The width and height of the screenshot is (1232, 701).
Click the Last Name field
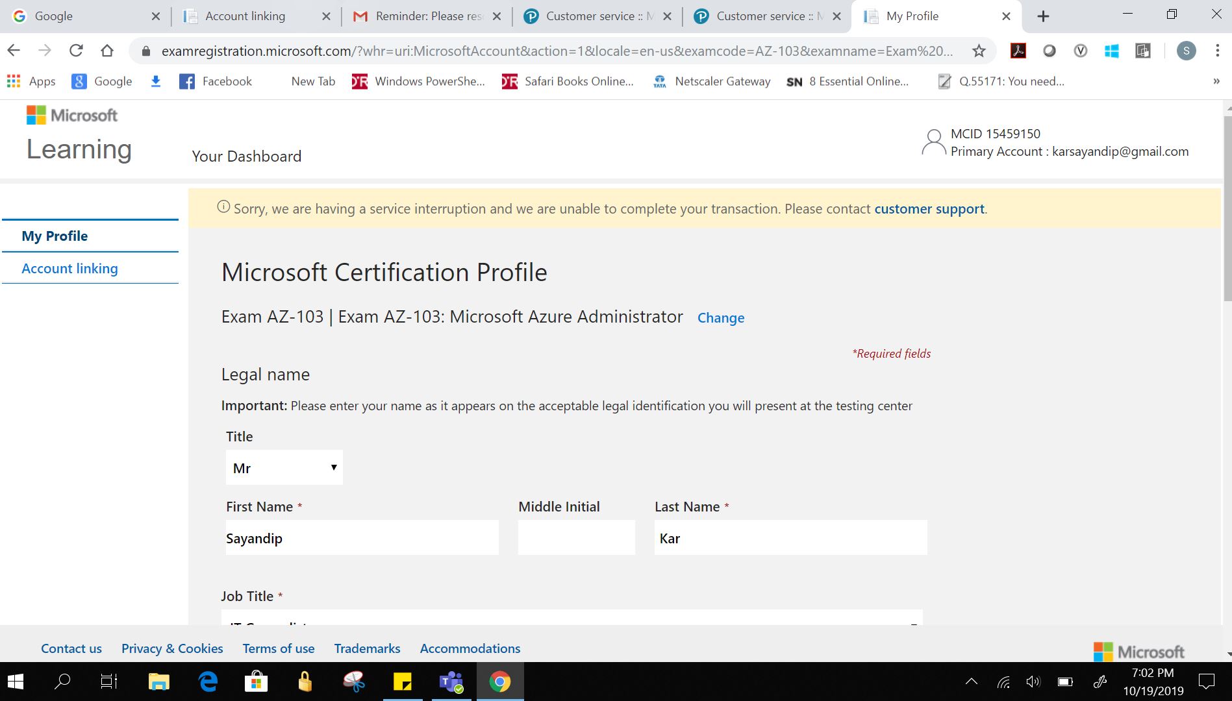pos(790,537)
